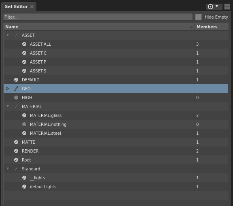Image resolution: width=233 pixels, height=206 pixels.
Task: Select the MATTE set row
Action: point(116,142)
